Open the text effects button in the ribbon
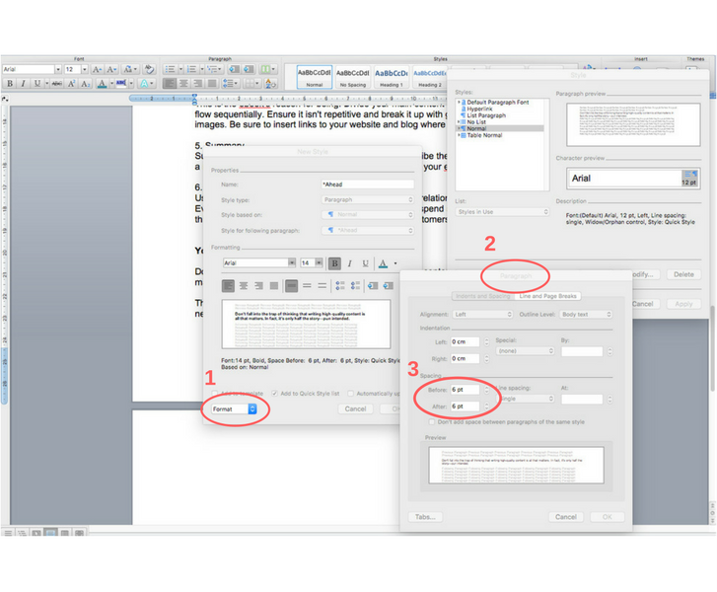Viewport: 717px width, 592px height. click(144, 83)
